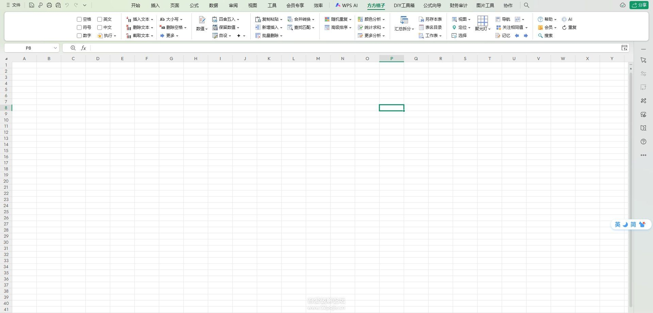Click the Undo arrow icon
Screen dimensions: 653x313
[x=67, y=5]
